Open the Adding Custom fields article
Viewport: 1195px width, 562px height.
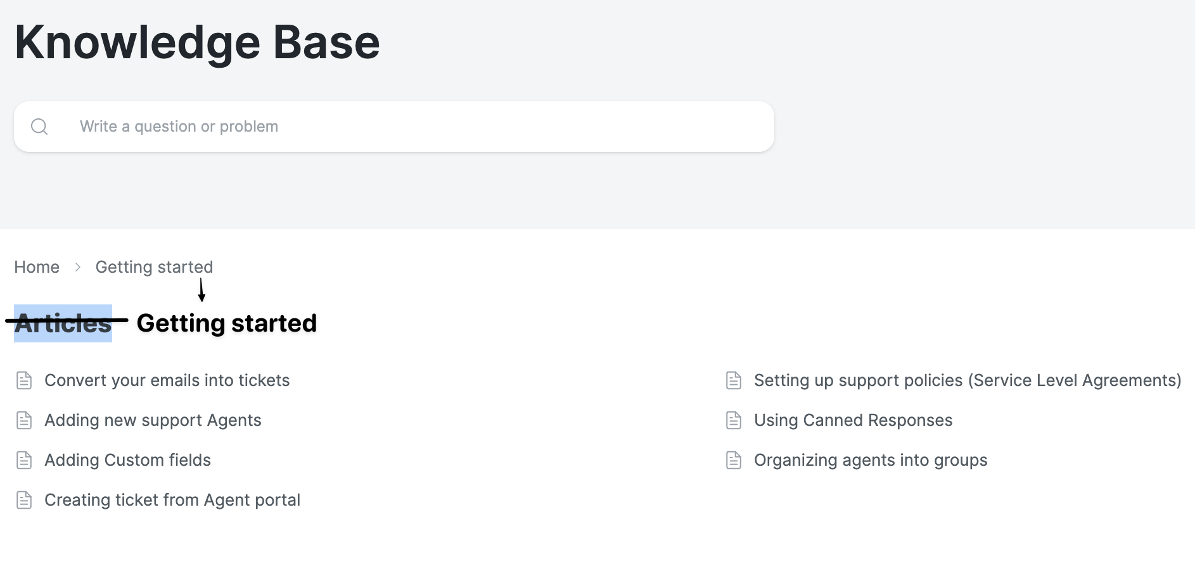(127, 460)
